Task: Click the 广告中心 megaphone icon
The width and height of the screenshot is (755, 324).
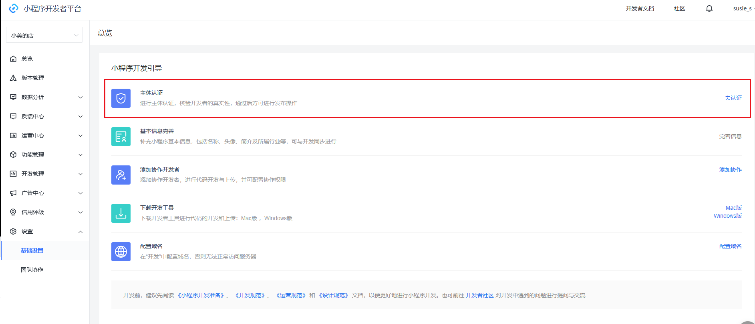Action: click(13, 193)
